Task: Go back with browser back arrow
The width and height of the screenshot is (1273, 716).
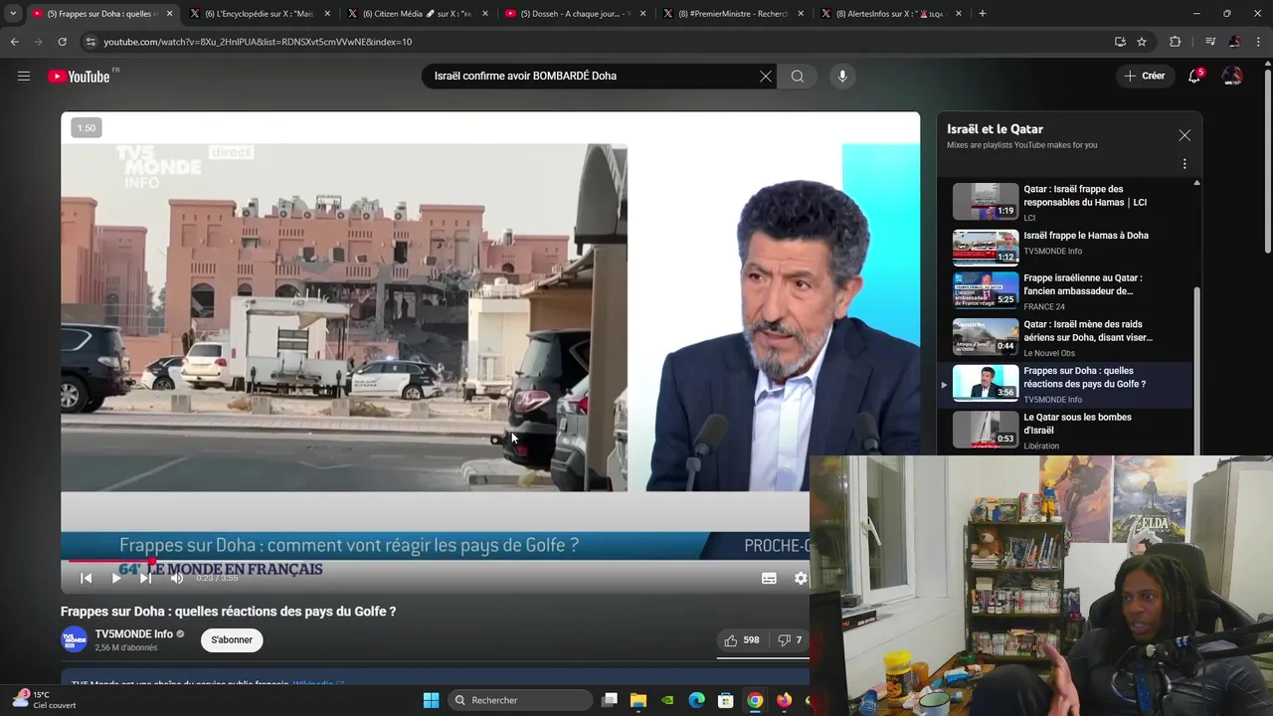Action: pos(15,42)
